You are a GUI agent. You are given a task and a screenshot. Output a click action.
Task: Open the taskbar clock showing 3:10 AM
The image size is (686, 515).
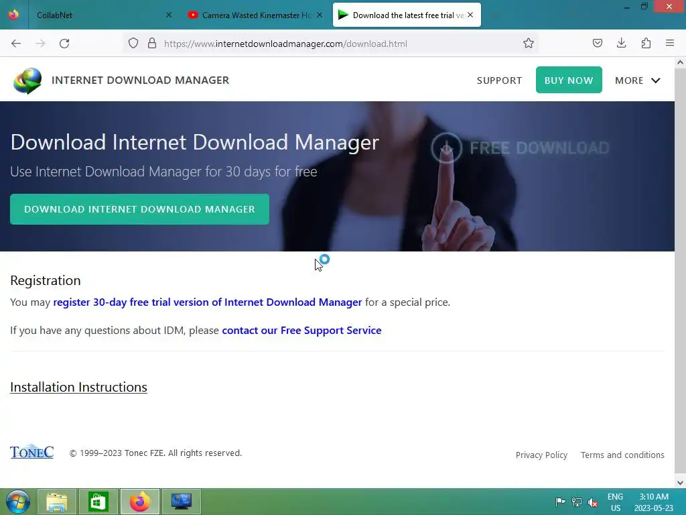(654, 502)
